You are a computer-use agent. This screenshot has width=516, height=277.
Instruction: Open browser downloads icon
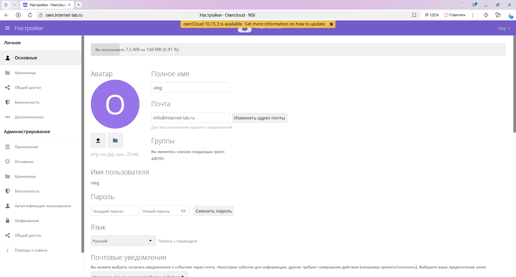pyautogui.click(x=510, y=15)
